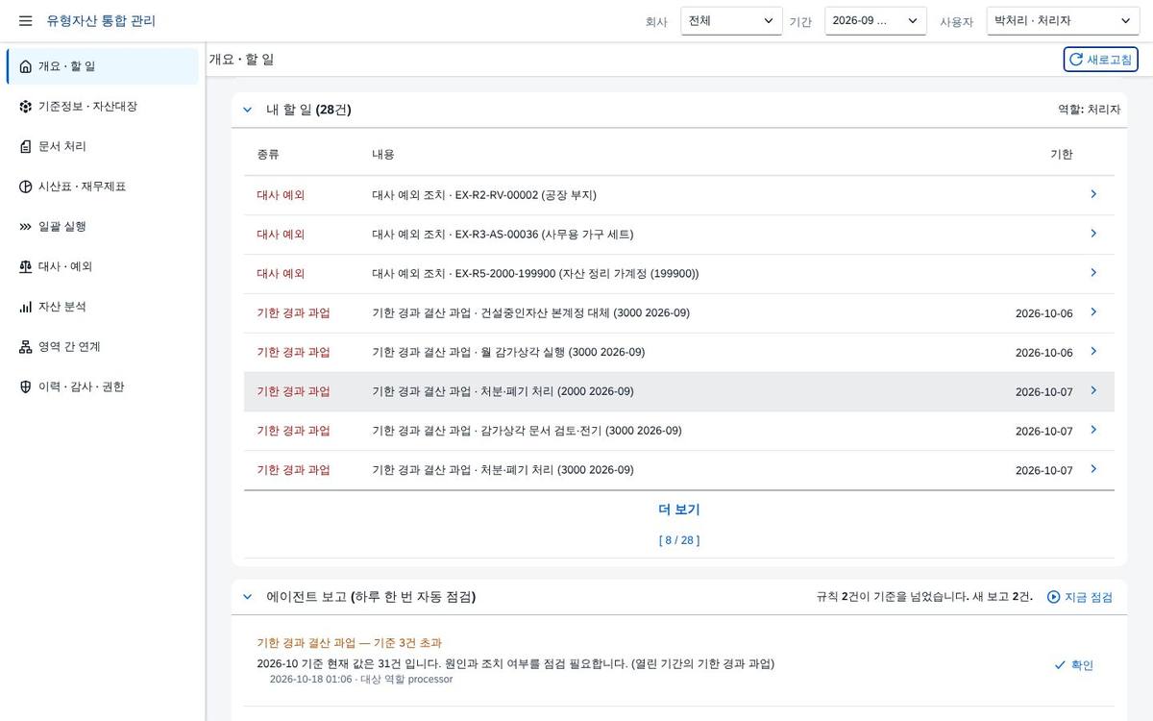Click the 대사 · 예외 balance scale icon
This screenshot has height=721, width=1153.
pos(25,266)
